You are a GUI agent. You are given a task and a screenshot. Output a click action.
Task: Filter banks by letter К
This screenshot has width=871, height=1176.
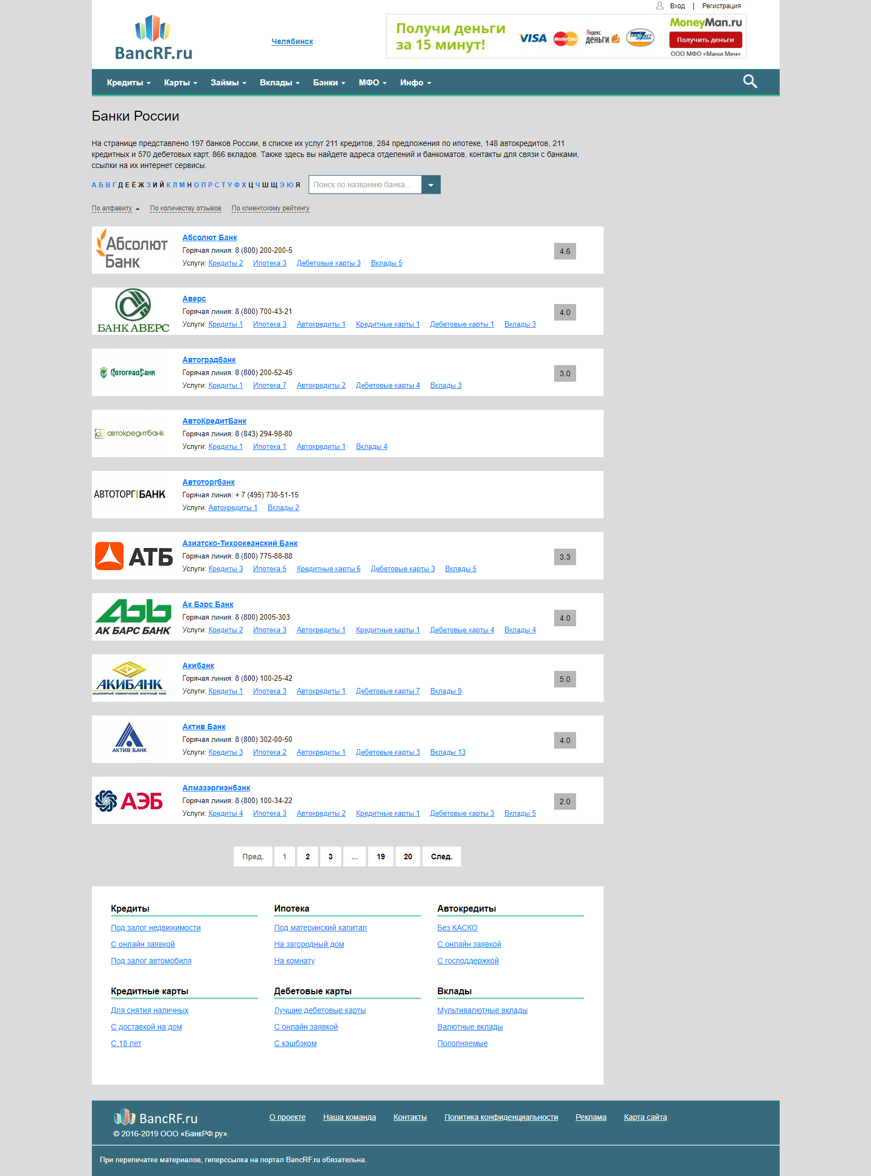point(168,185)
